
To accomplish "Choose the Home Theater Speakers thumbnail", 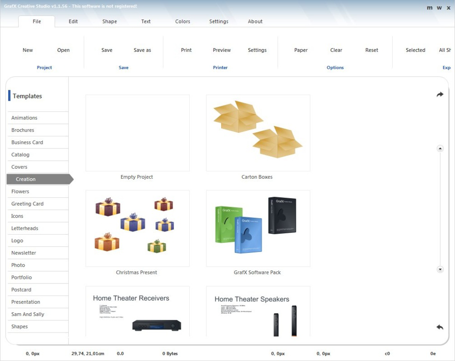I will (x=258, y=311).
